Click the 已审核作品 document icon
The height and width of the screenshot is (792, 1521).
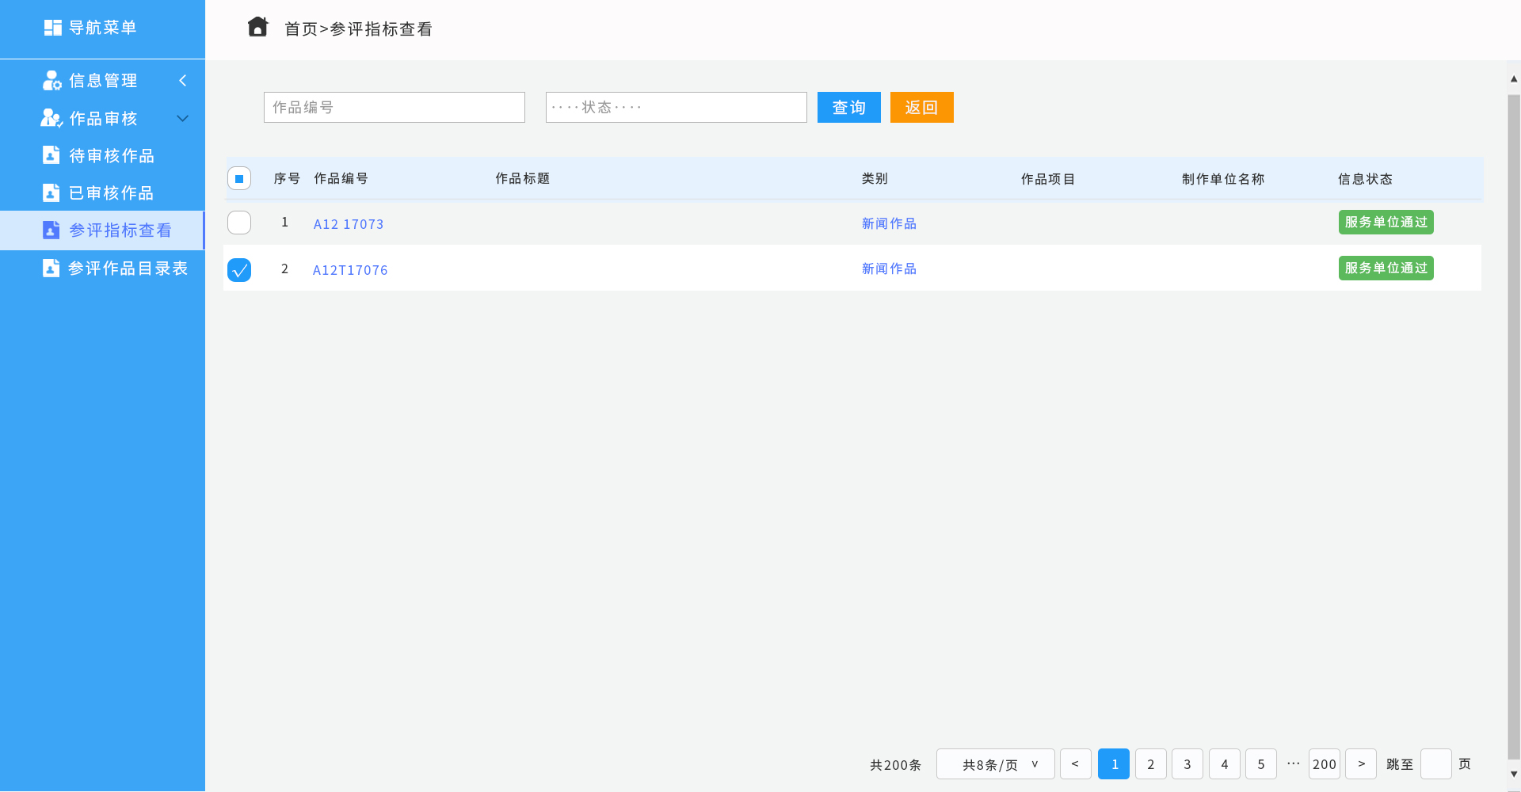click(51, 192)
